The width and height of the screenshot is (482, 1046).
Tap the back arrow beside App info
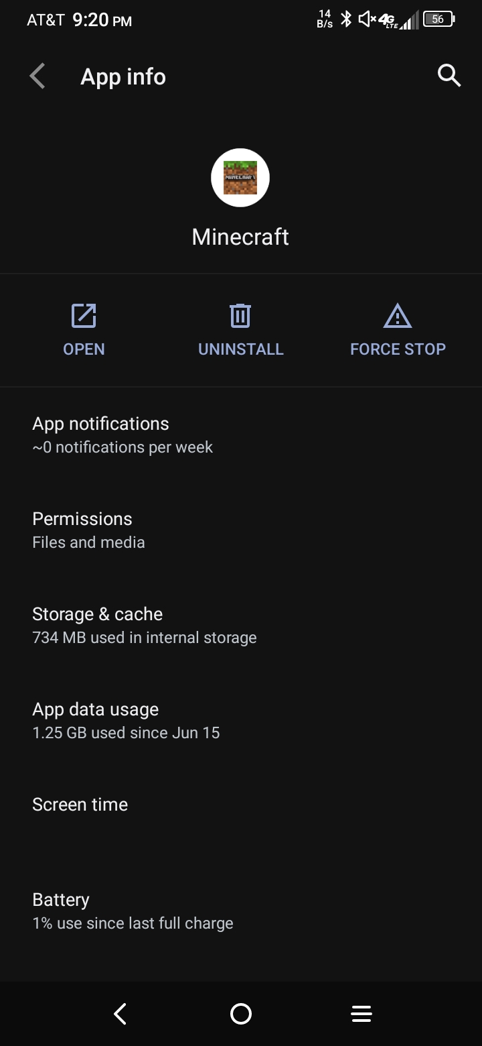[38, 76]
